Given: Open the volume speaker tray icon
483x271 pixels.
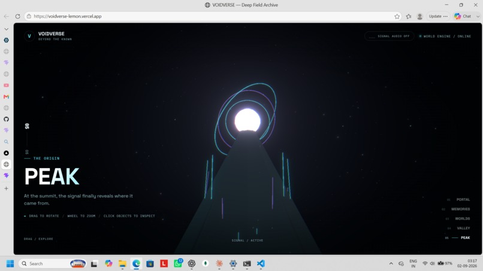Looking at the screenshot, I should [432, 264].
